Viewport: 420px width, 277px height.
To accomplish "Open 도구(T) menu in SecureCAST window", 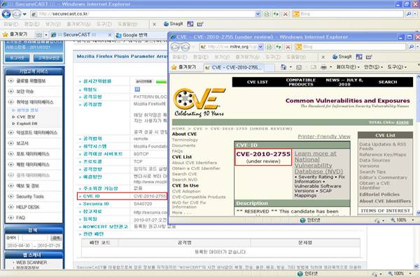I will 104,24.
